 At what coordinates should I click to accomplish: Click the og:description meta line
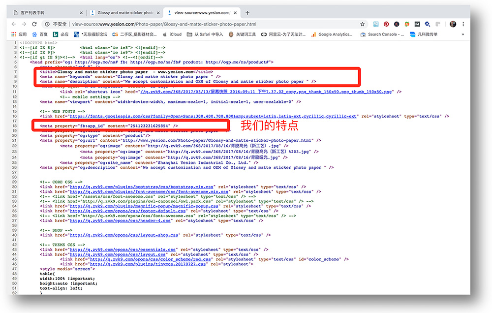coord(186,168)
